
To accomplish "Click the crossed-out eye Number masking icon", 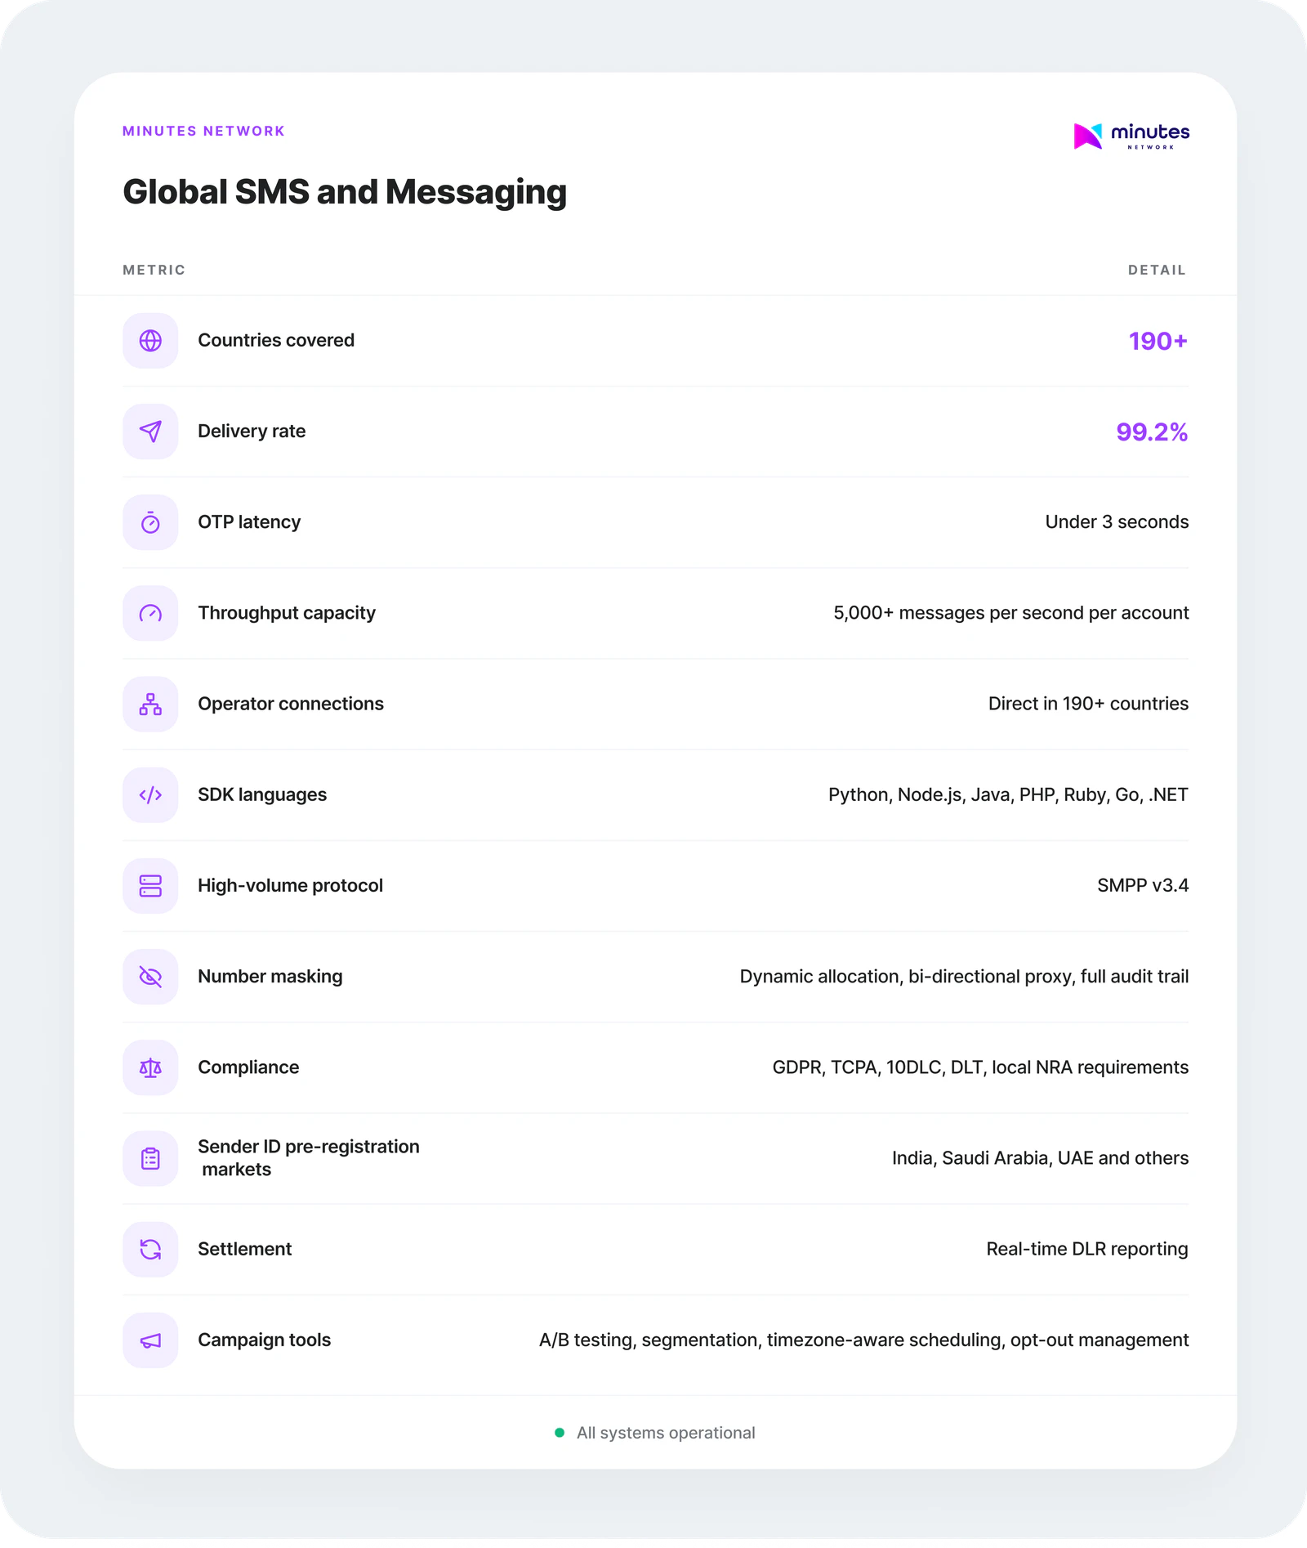I will click(150, 977).
